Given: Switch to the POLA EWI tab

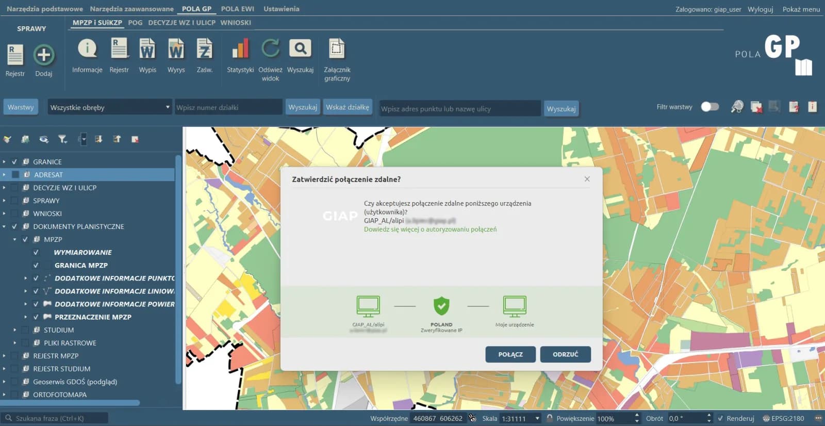Looking at the screenshot, I should click(x=238, y=9).
